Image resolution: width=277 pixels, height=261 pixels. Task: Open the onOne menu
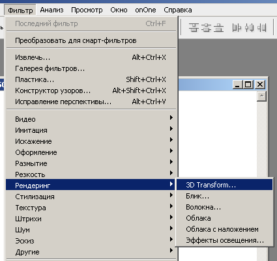click(x=145, y=10)
